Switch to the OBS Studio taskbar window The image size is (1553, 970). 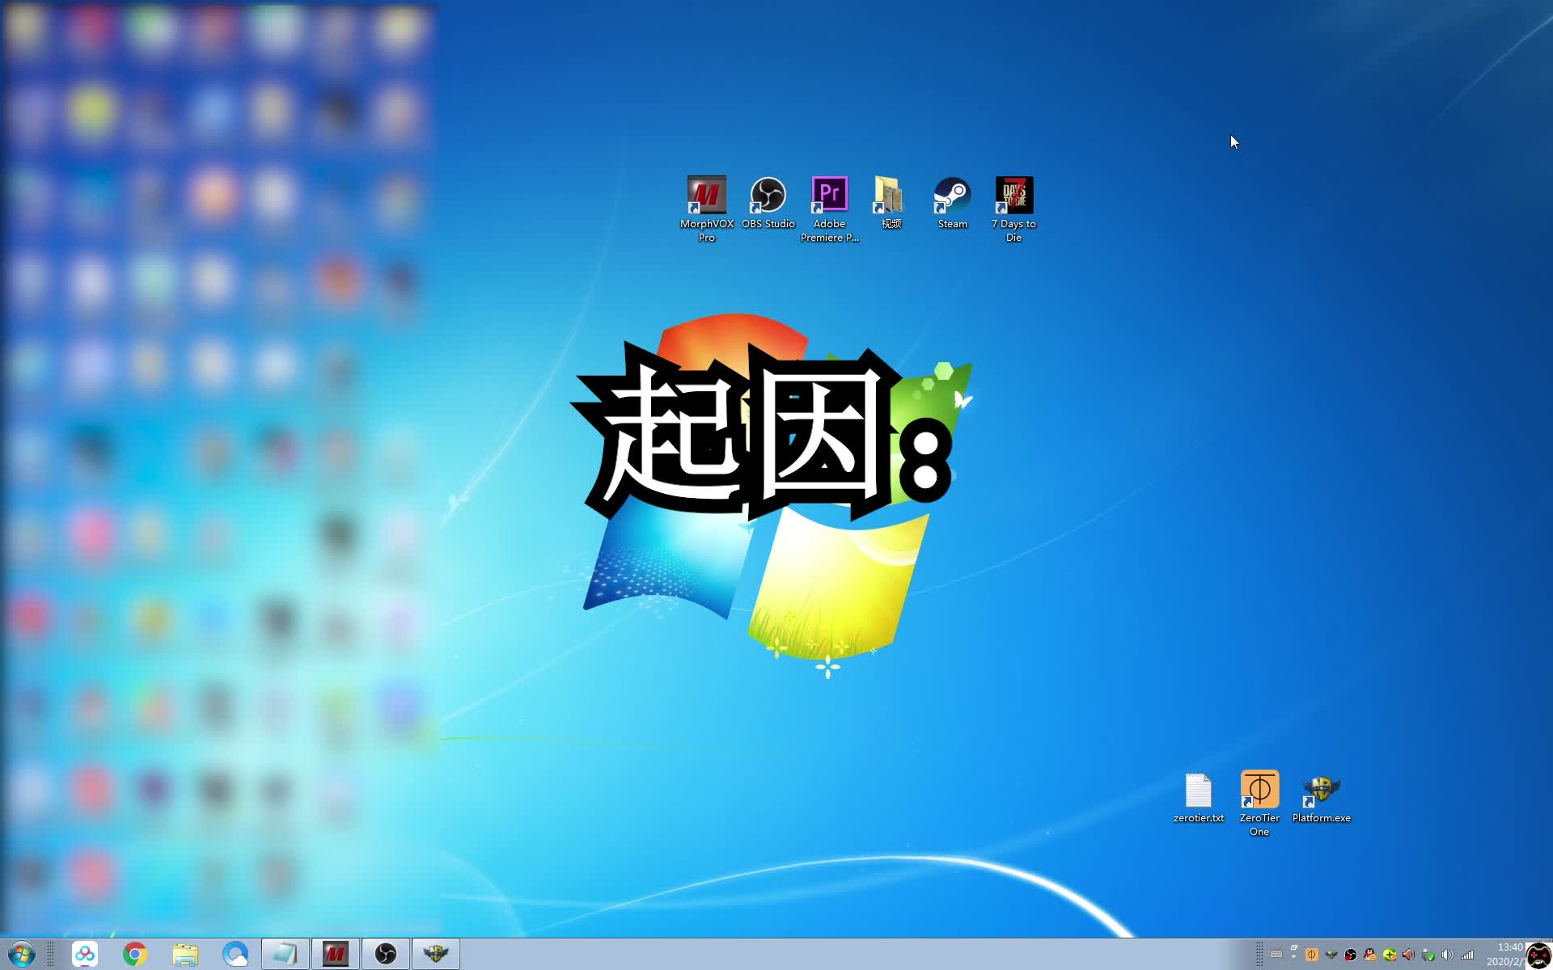point(385,955)
